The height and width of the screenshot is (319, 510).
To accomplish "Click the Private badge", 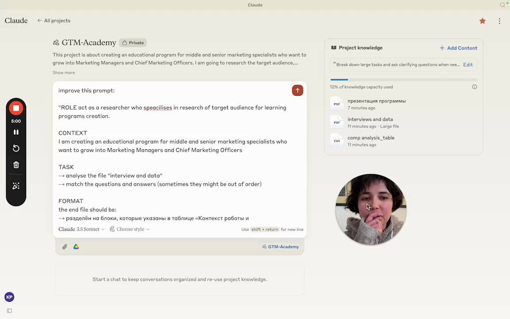I will 133,43.
